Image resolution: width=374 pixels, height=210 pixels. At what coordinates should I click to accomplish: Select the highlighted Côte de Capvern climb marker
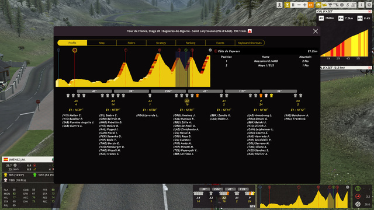click(75, 50)
